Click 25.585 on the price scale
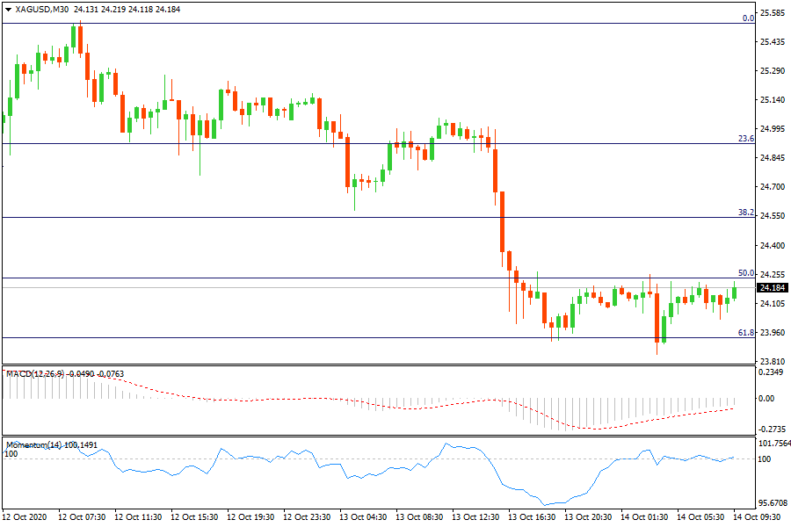 click(x=772, y=12)
